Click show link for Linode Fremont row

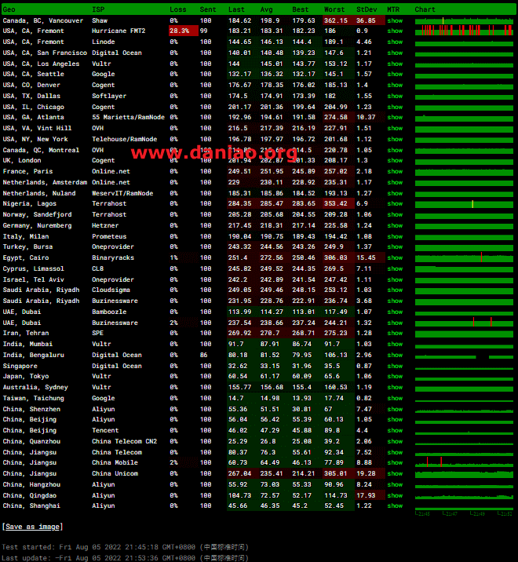(x=395, y=42)
